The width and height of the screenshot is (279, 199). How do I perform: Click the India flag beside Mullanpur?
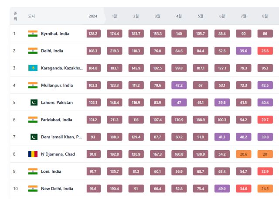[x=33, y=85]
